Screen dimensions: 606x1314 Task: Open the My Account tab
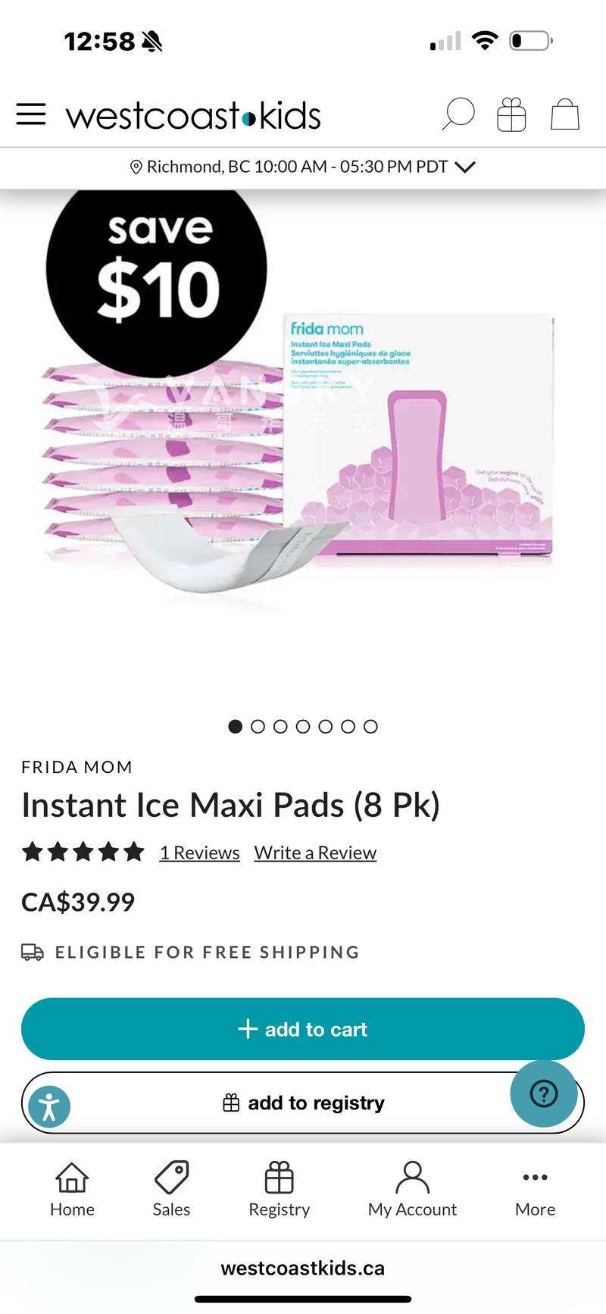click(x=412, y=1190)
